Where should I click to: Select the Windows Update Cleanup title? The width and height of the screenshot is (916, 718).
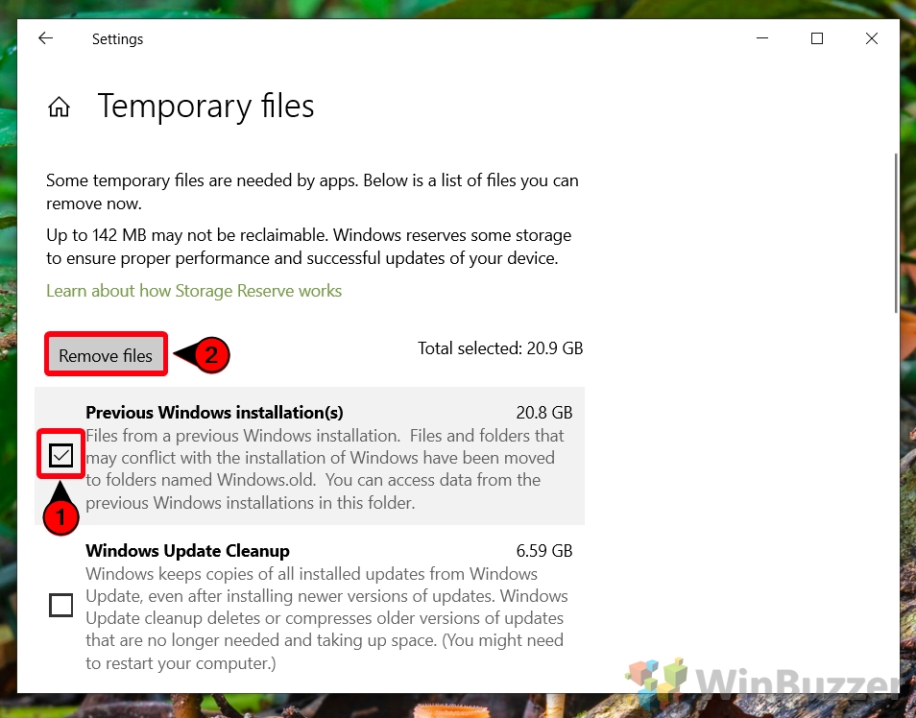(187, 550)
